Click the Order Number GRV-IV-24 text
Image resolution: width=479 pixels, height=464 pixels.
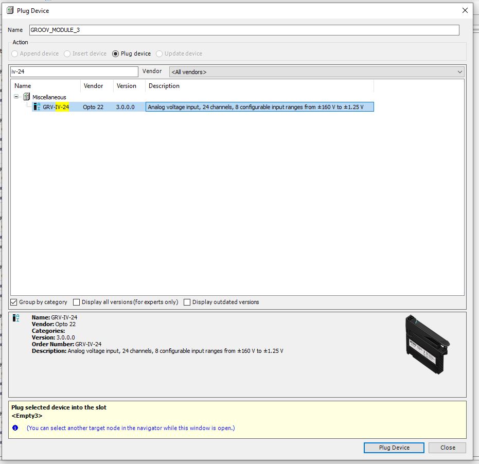pyautogui.click(x=66, y=344)
